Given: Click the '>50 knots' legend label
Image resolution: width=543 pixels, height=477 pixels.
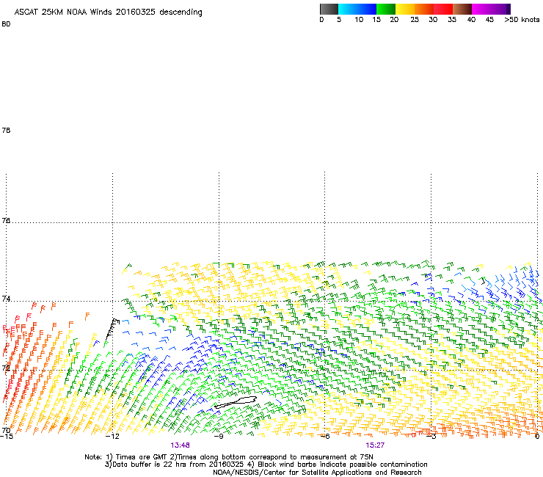Looking at the screenshot, I should (522, 20).
